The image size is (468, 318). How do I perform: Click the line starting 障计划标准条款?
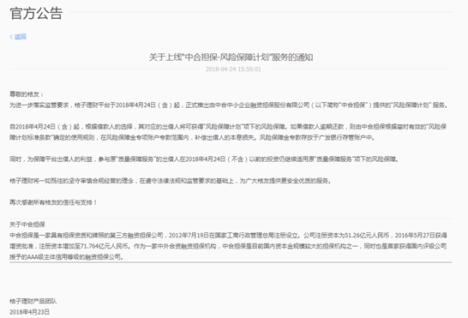tap(192, 138)
